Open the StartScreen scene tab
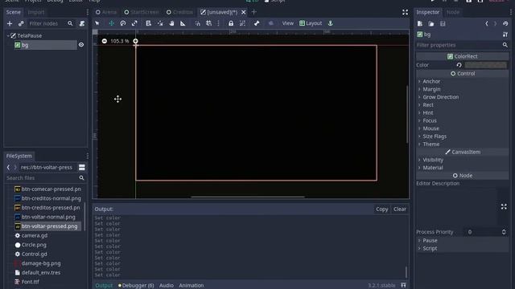515x289 pixels. click(x=142, y=12)
